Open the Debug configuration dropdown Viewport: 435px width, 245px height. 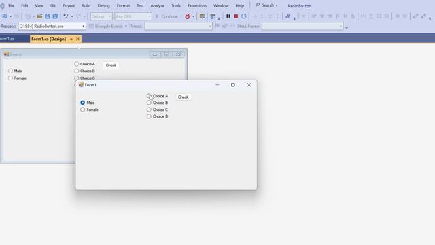click(101, 16)
